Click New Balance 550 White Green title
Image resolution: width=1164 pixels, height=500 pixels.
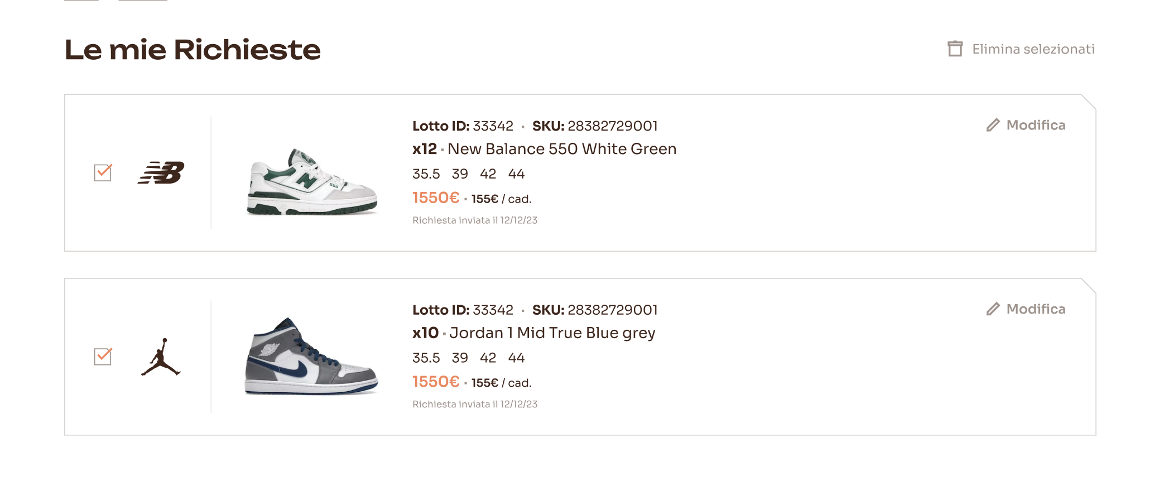pos(561,149)
